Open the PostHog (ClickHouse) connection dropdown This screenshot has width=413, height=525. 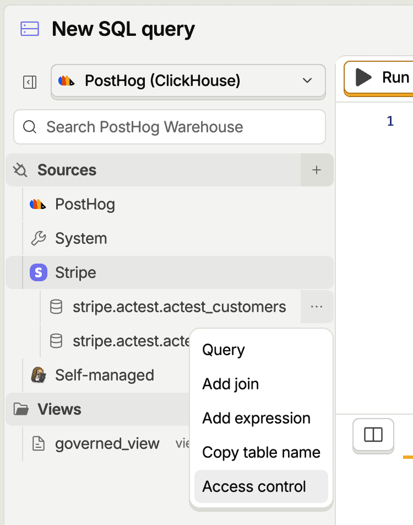coord(188,81)
